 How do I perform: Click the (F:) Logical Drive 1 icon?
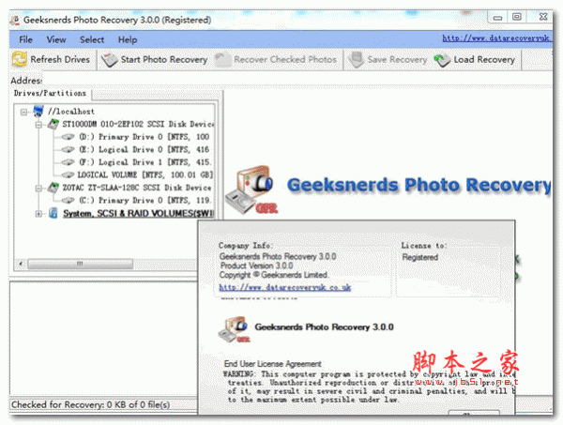pos(68,162)
